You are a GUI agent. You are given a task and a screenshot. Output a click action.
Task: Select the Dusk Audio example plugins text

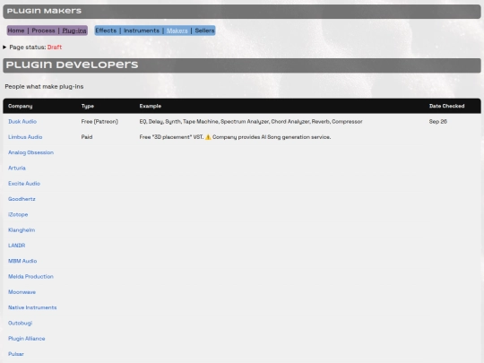click(x=251, y=122)
